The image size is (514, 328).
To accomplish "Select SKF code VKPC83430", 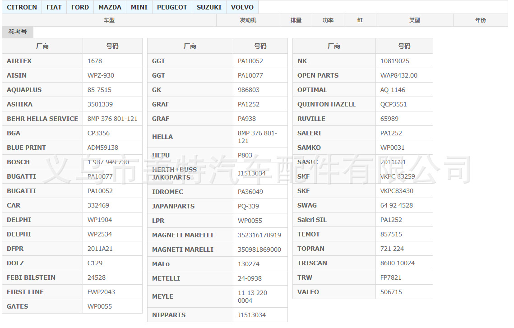I will (x=404, y=191).
